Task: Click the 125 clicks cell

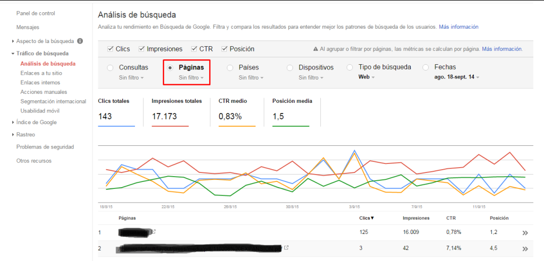Action: pos(363,232)
